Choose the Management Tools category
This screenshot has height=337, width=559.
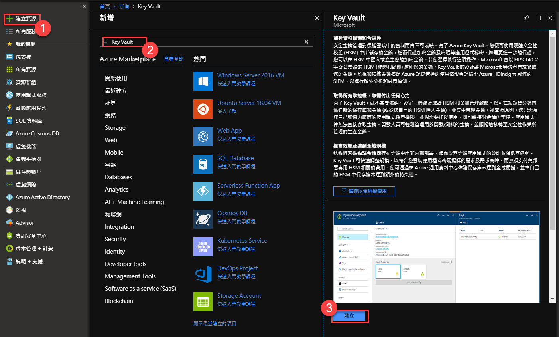click(130, 276)
